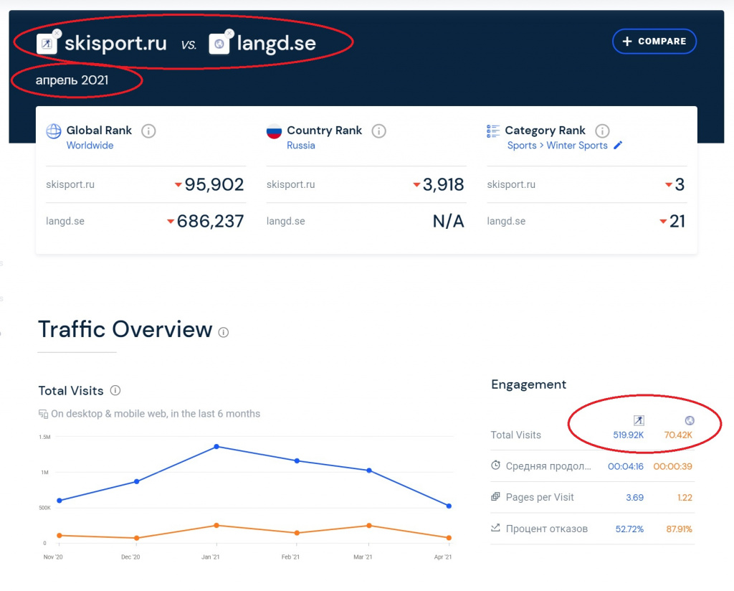Click the апрель 2021 date label
734x591 pixels.
[72, 80]
